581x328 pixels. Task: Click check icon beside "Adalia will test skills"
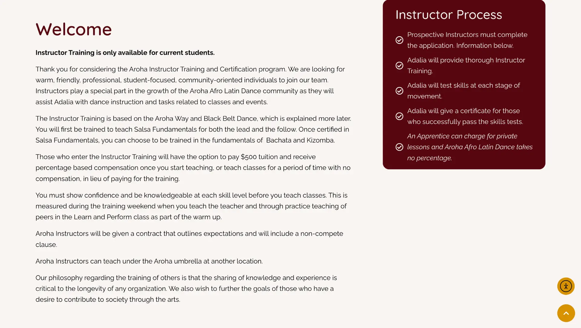coord(399,91)
